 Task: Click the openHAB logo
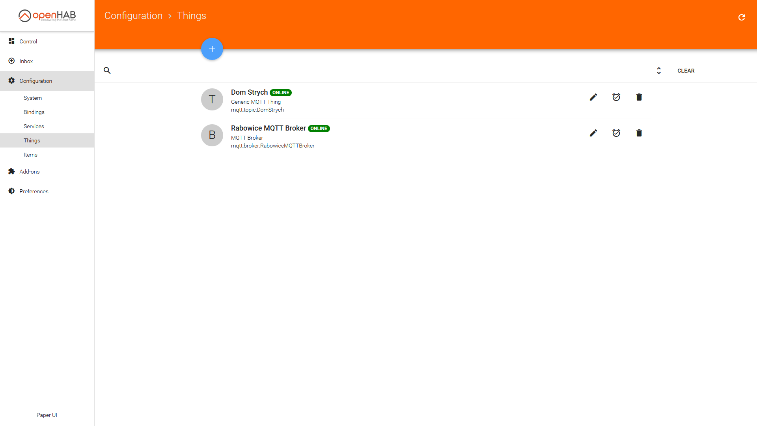47,15
